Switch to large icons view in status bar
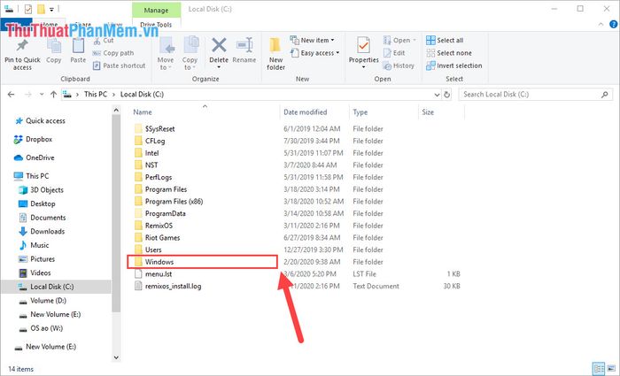620x376 pixels. pyautogui.click(x=612, y=369)
